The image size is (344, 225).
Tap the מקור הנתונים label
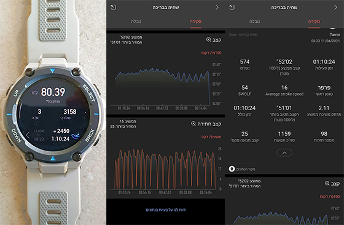[246, 169]
